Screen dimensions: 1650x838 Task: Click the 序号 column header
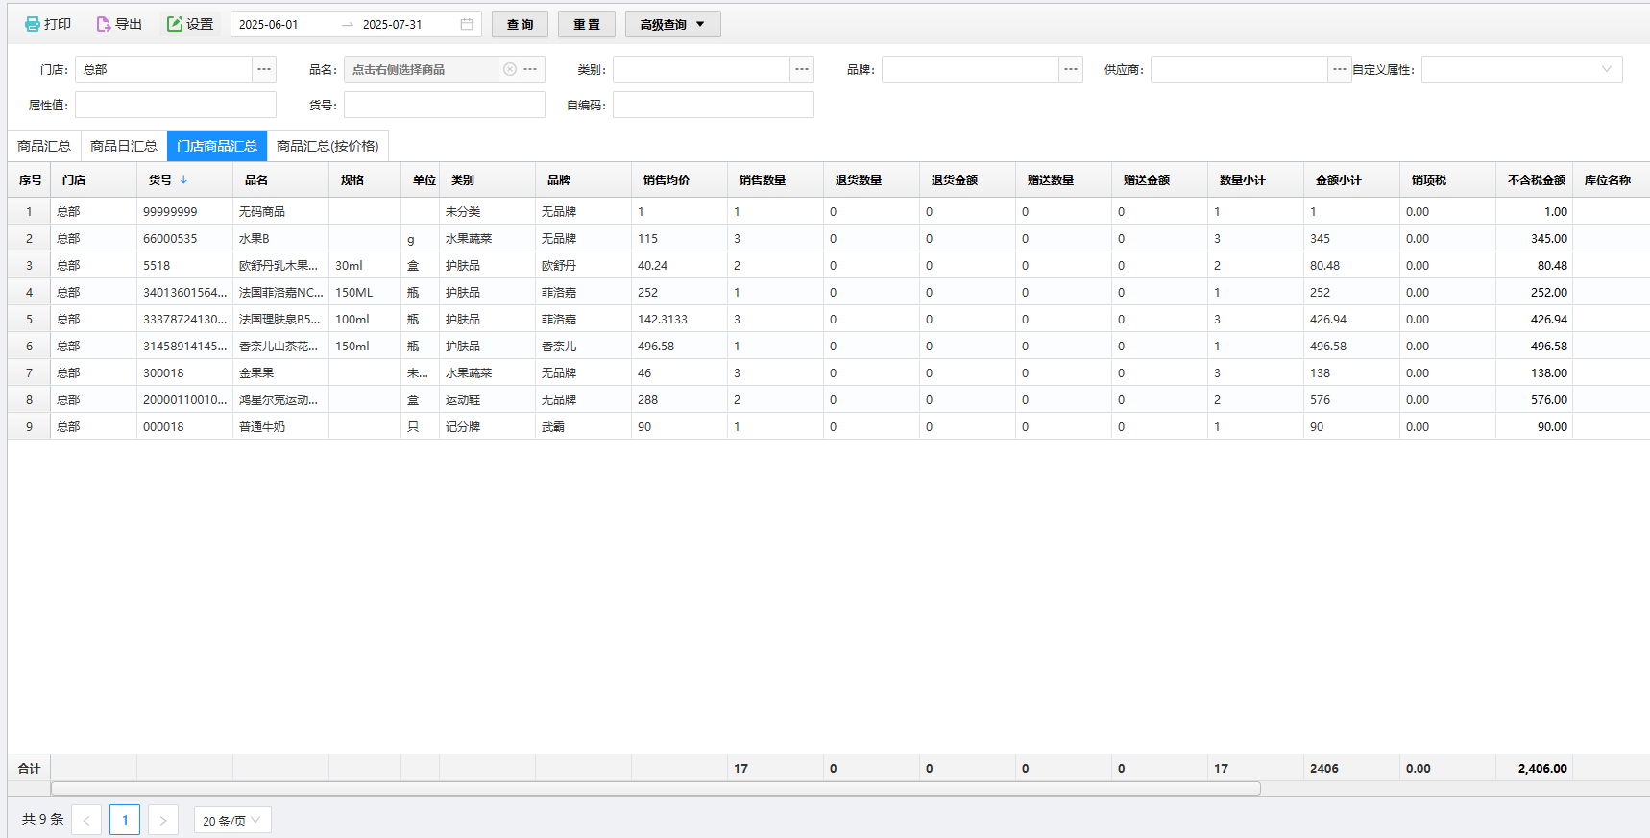30,180
